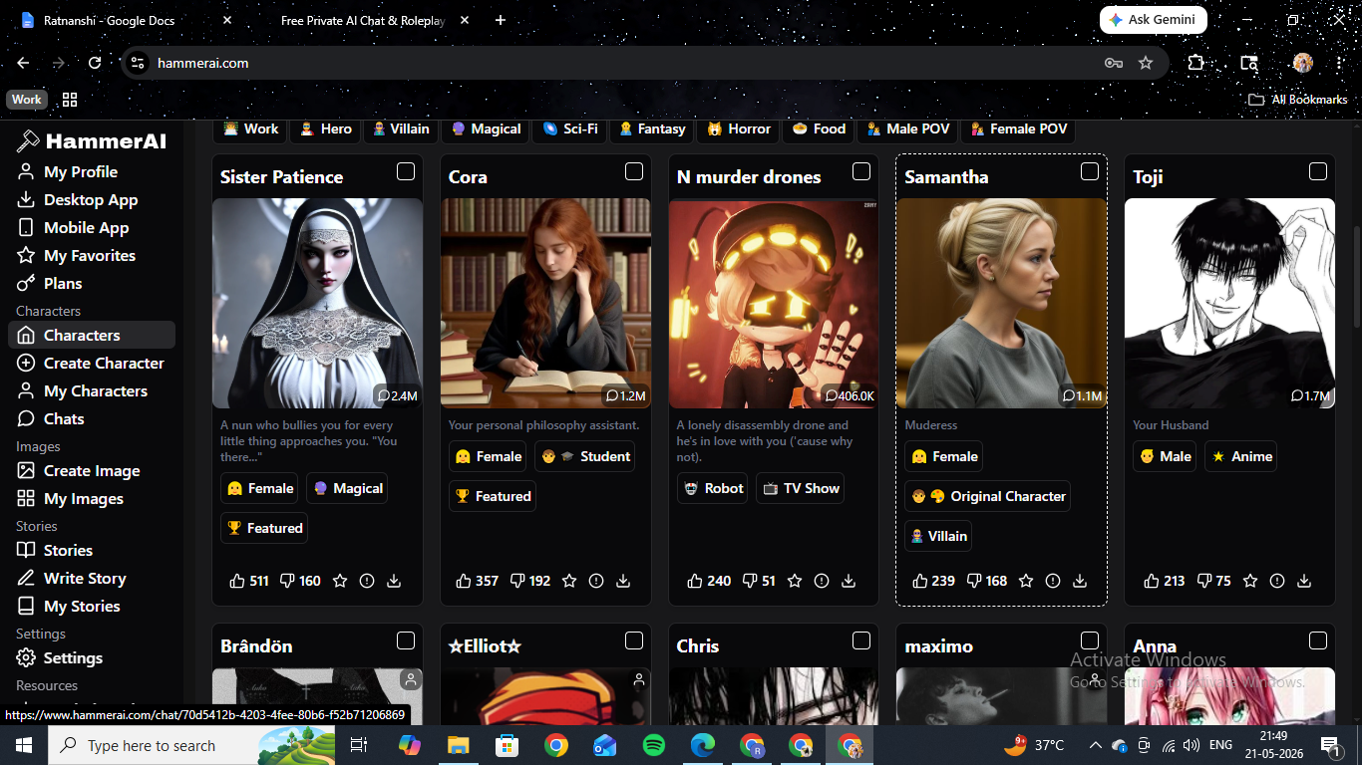
Task: Filter characters by Horror tag
Action: tap(739, 128)
